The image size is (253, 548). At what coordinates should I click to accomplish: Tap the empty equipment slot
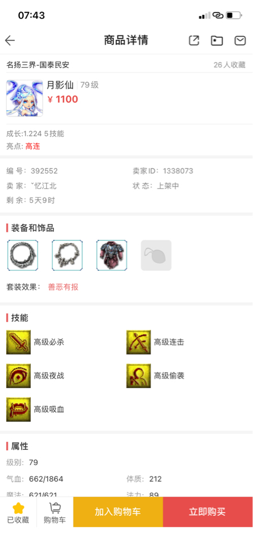coord(156,255)
